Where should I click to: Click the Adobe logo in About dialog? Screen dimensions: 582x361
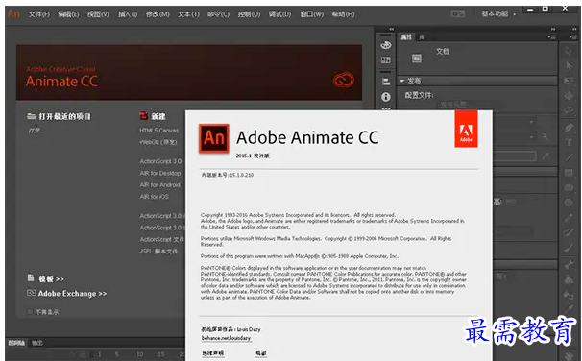466,129
